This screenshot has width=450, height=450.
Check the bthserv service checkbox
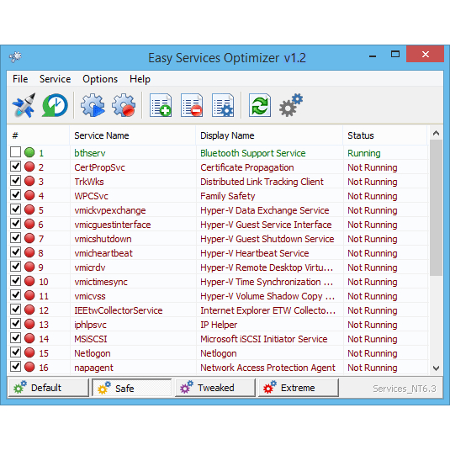(15, 152)
